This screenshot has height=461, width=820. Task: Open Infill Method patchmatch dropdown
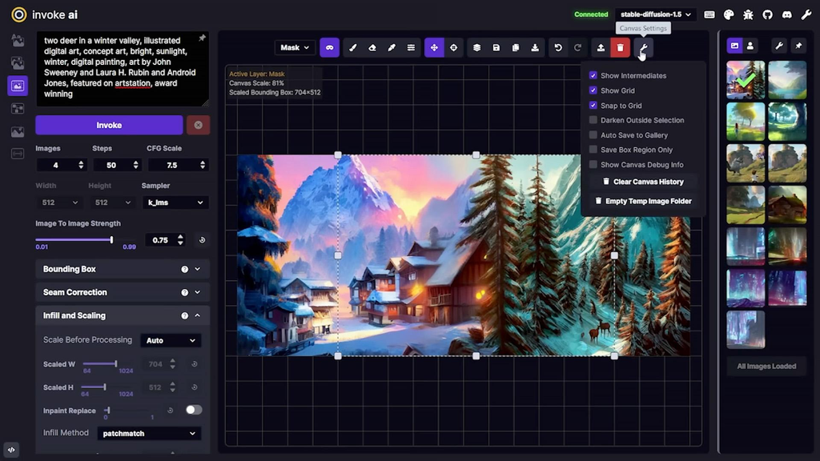(149, 433)
